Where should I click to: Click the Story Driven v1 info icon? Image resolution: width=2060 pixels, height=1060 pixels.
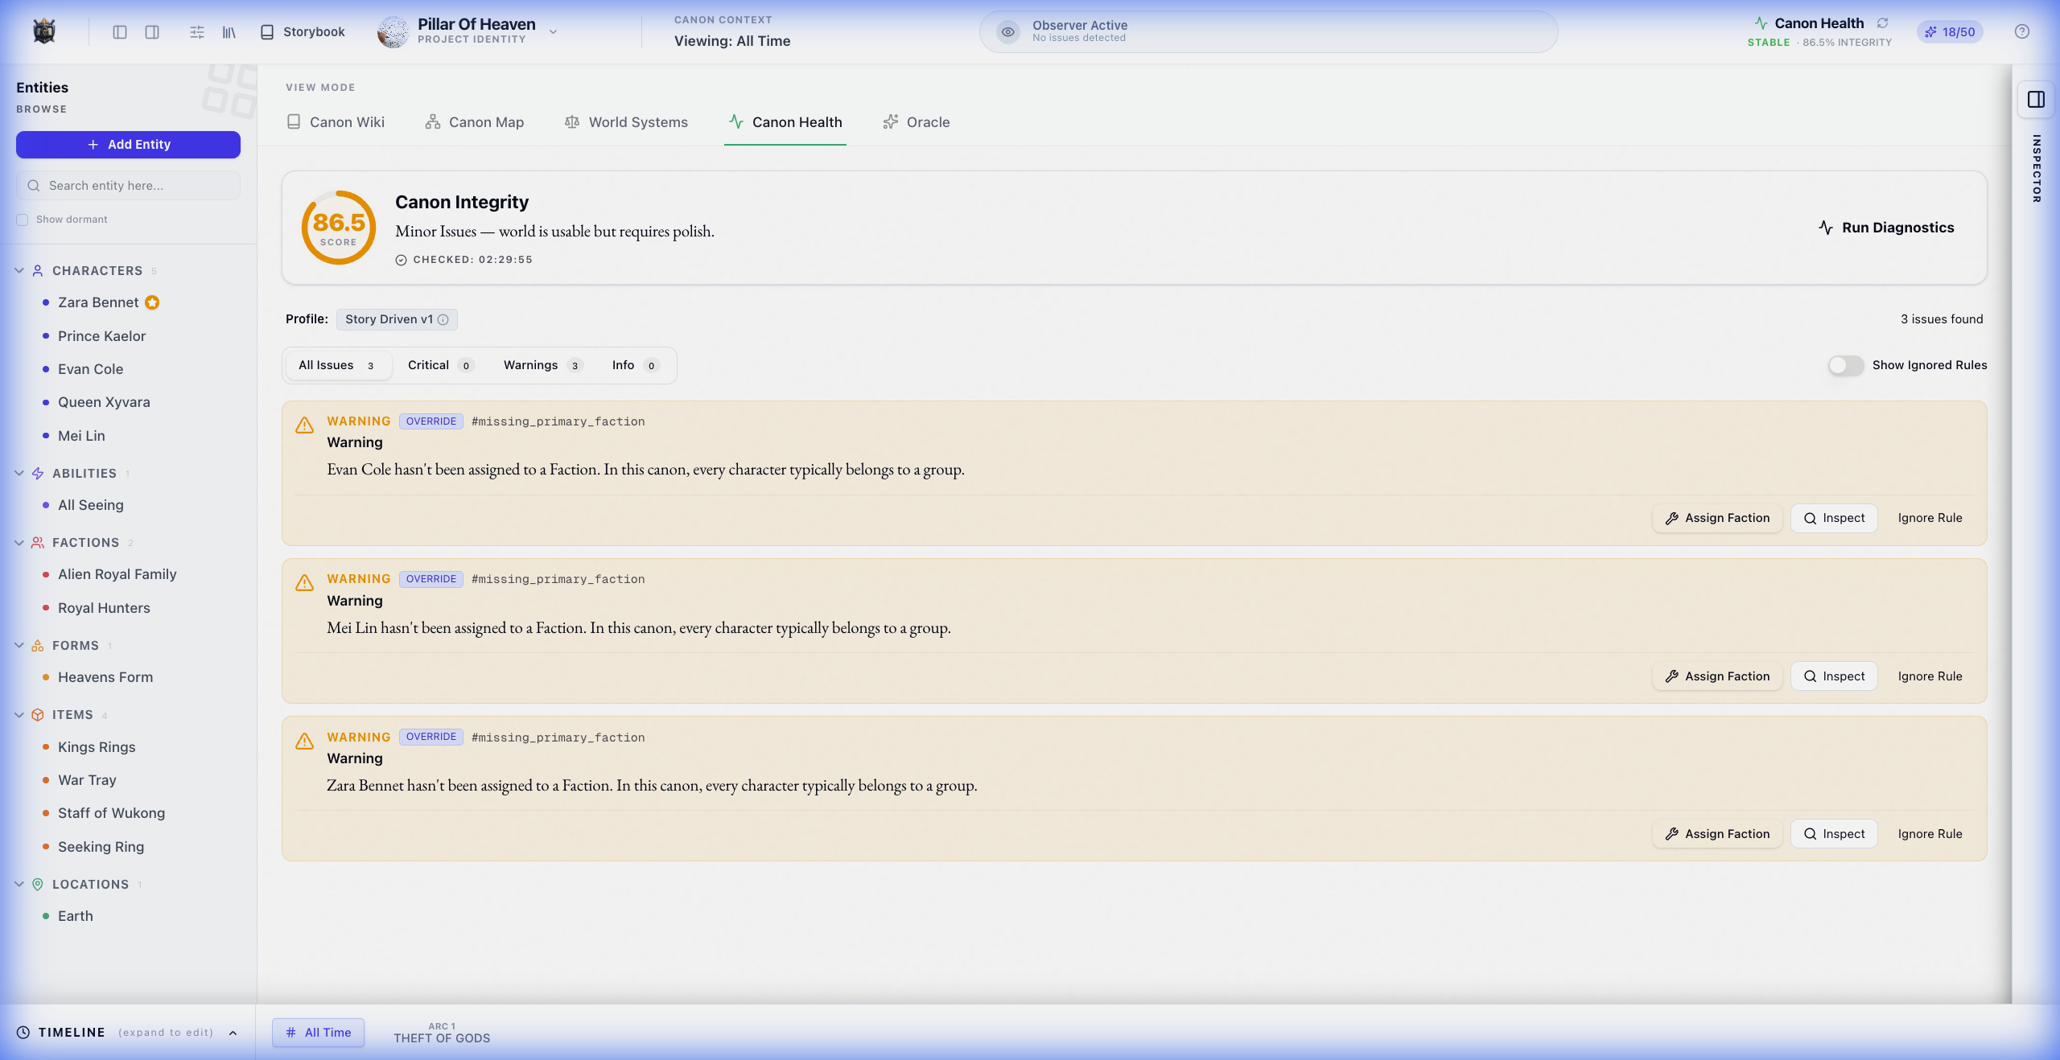tap(443, 319)
